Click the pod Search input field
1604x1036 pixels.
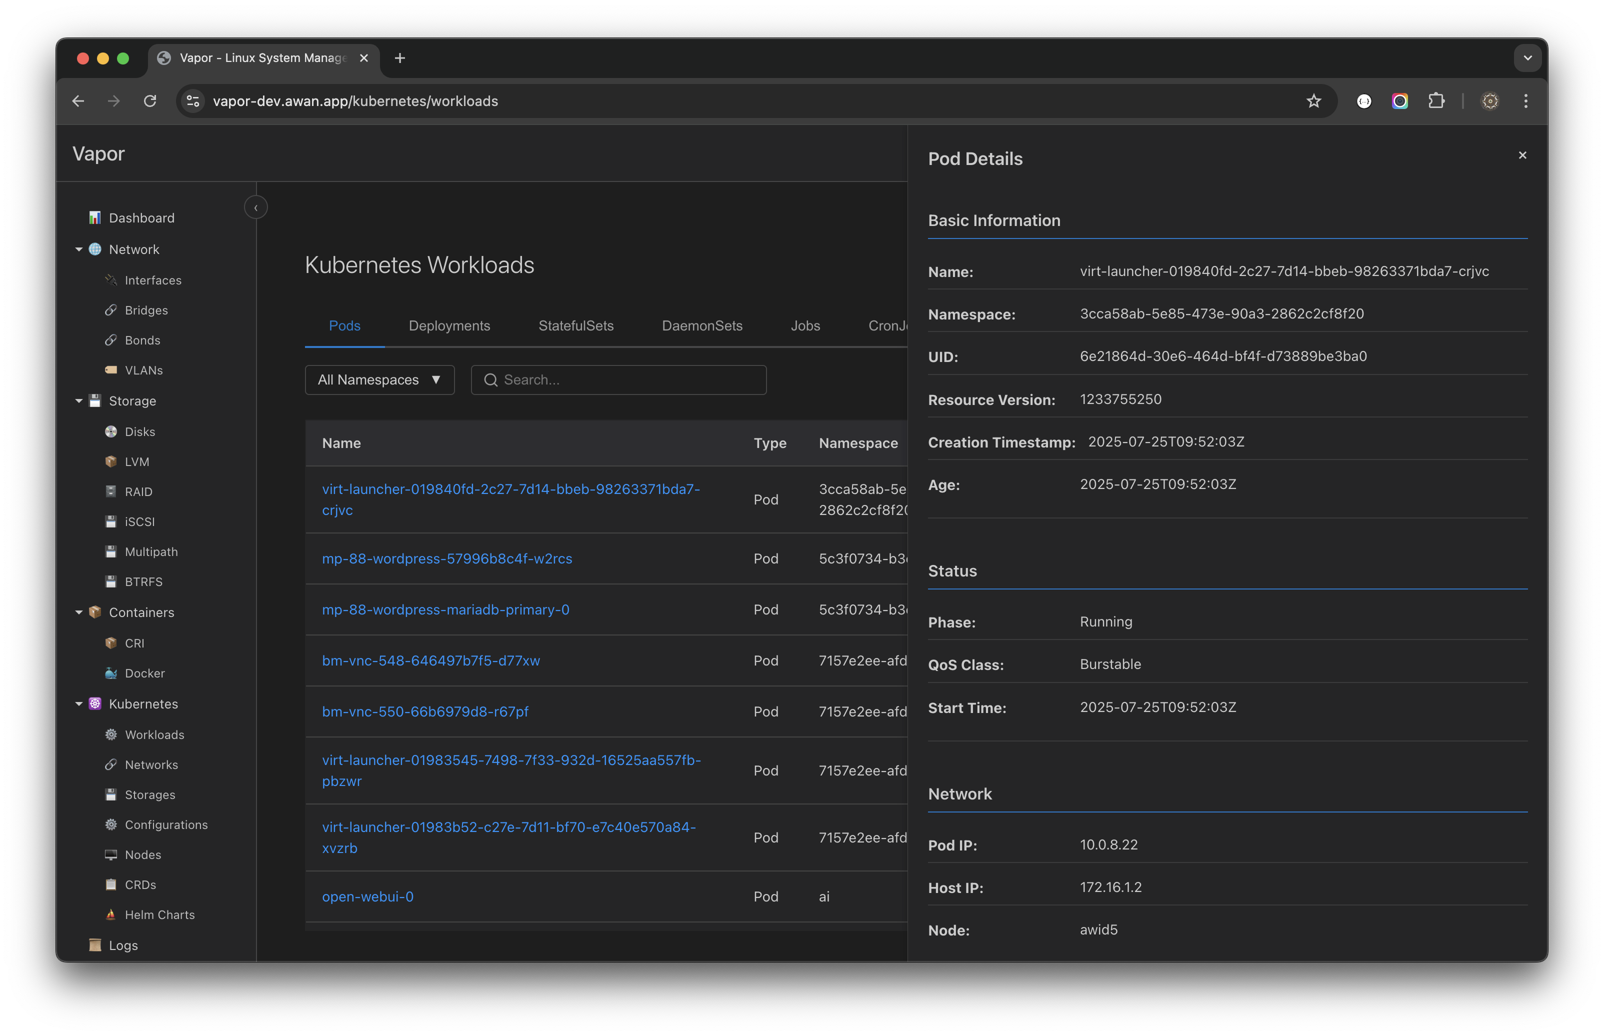pyautogui.click(x=629, y=380)
